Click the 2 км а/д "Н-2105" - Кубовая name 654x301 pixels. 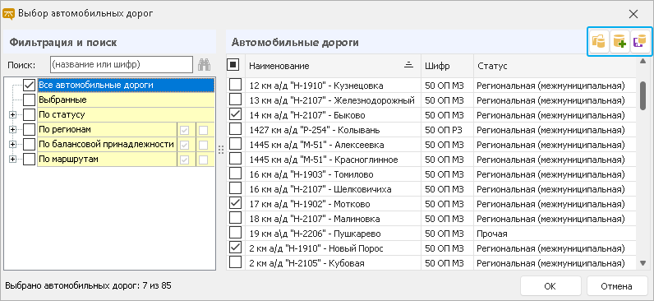coord(306,263)
